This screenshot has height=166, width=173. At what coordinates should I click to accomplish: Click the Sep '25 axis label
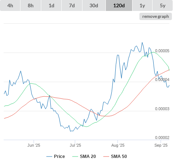(x=161, y=145)
